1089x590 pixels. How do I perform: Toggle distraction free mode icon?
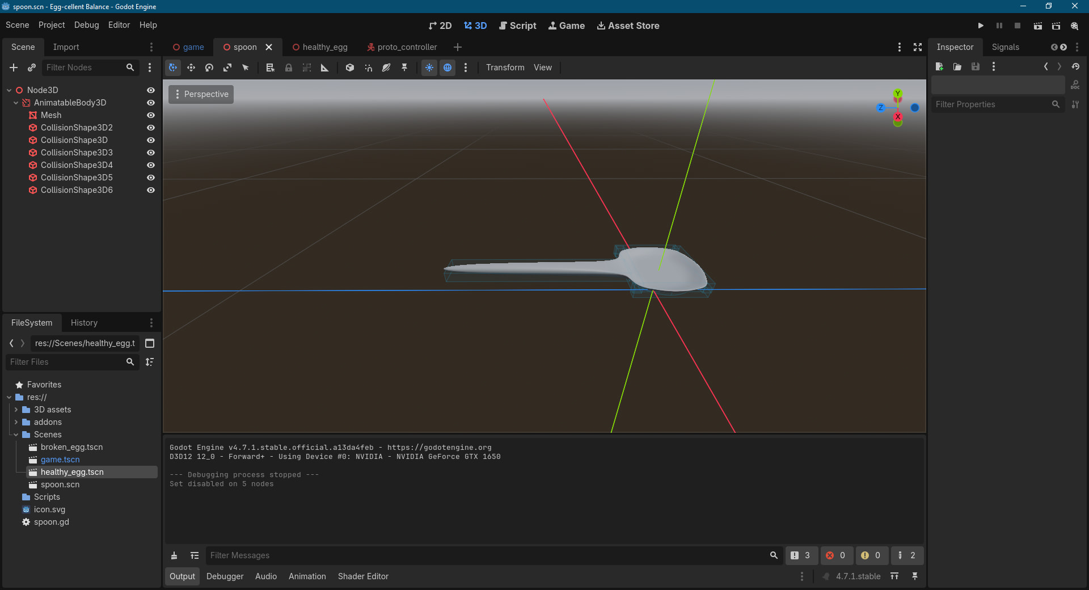click(x=918, y=47)
